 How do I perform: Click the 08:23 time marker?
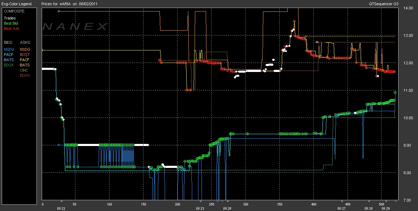point(200,209)
